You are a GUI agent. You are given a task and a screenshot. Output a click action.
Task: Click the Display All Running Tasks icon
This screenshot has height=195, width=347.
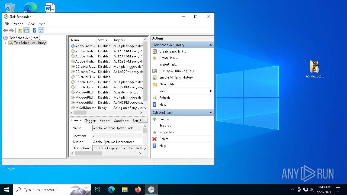[x=155, y=71]
